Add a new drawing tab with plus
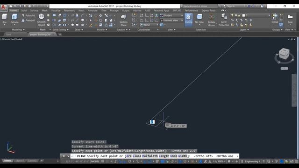299x168 pixels. (x=60, y=35)
